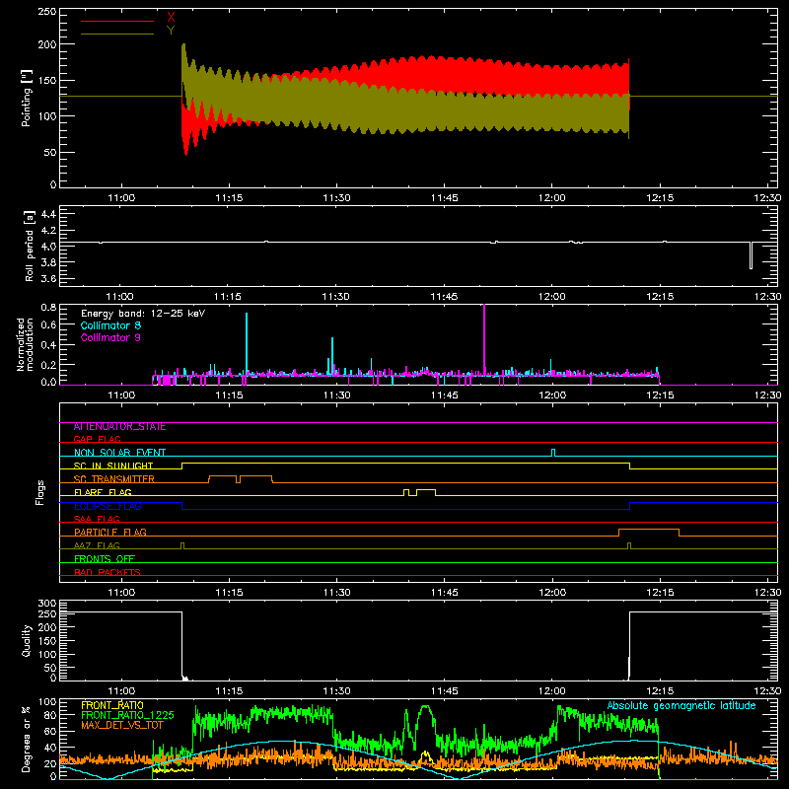Image resolution: width=789 pixels, height=789 pixels.
Task: Click the 100 tick on Degrees axis
Action: (x=47, y=702)
